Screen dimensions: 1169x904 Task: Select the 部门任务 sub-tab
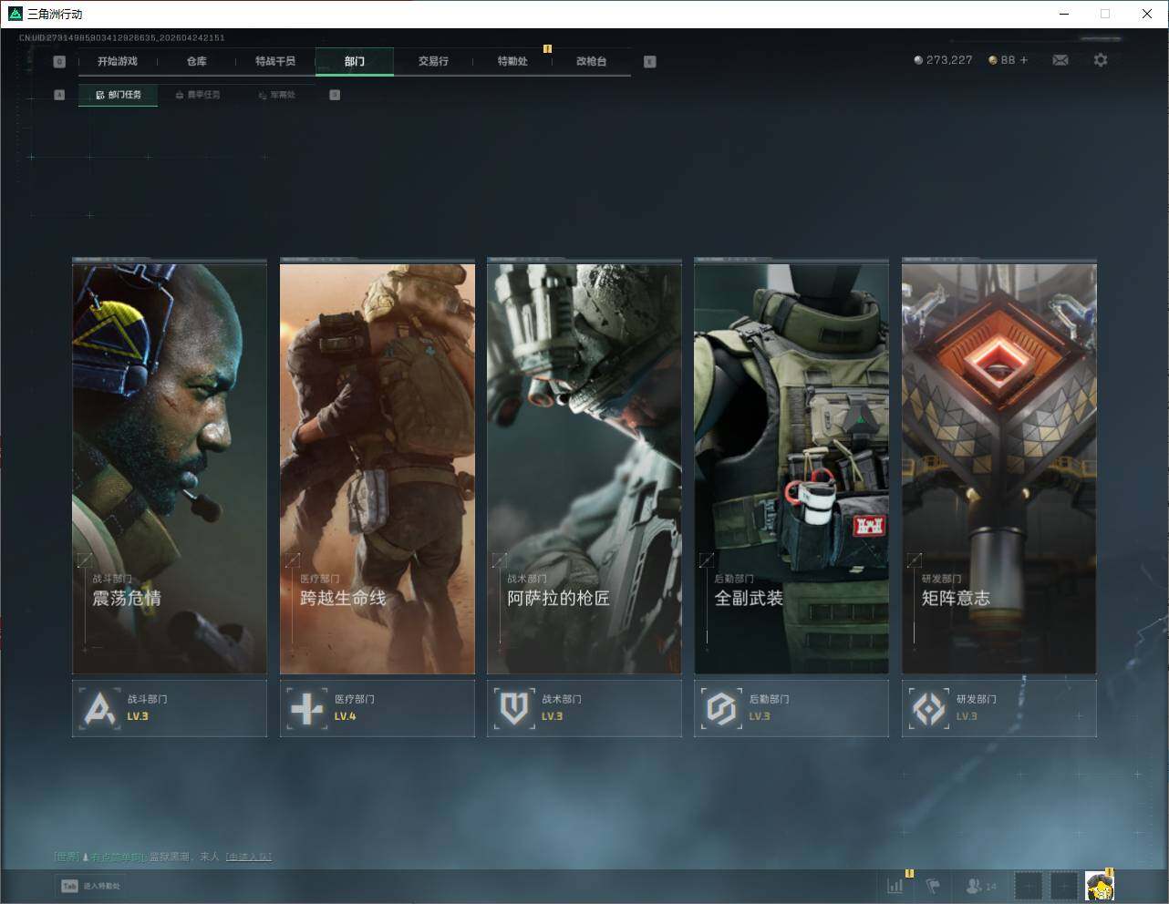point(118,95)
